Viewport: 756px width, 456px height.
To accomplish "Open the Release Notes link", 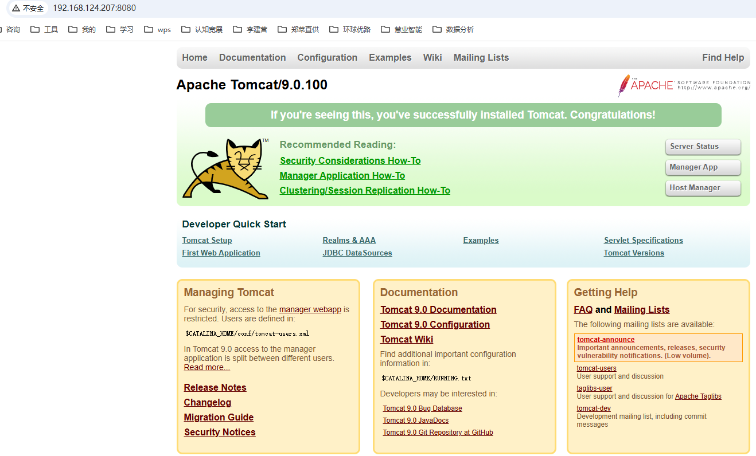I will pos(215,387).
